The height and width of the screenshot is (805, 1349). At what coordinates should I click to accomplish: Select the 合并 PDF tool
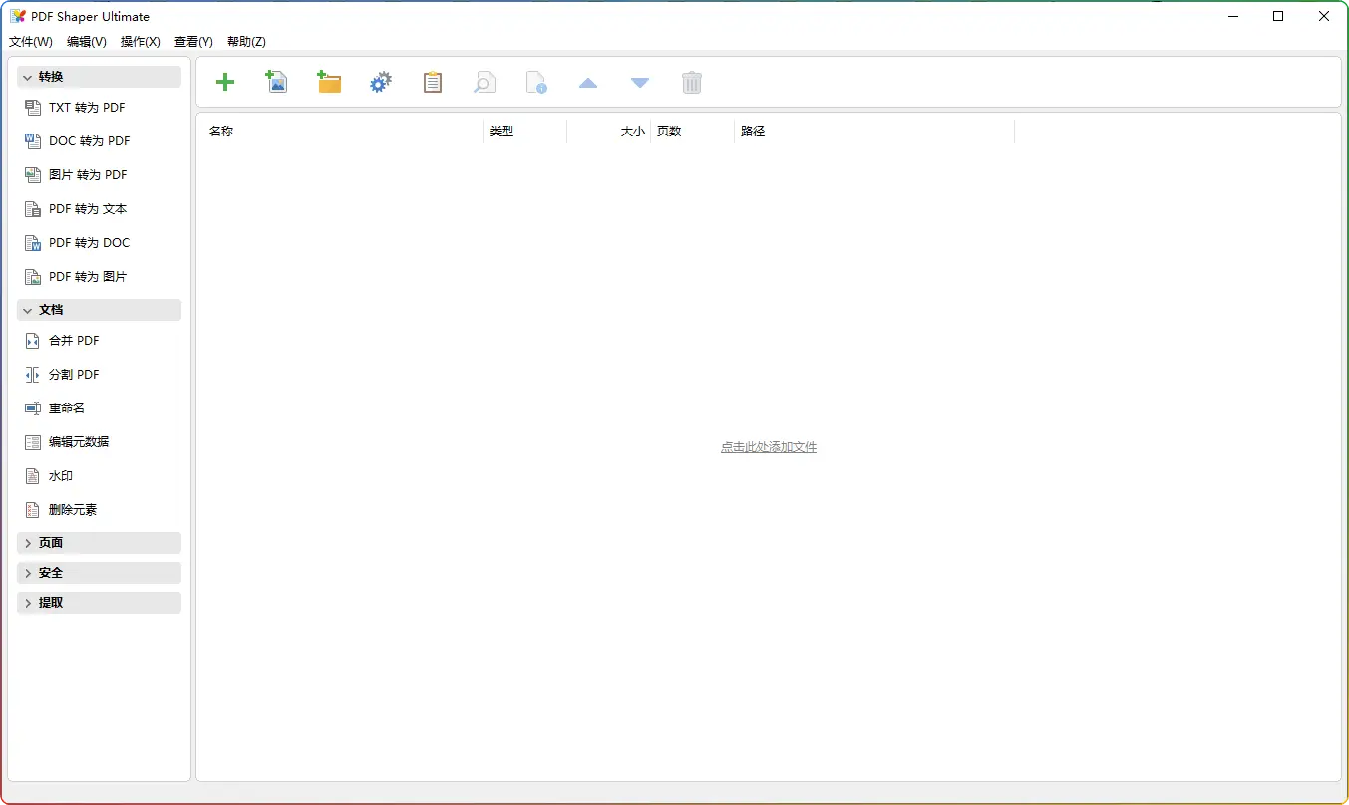(74, 341)
